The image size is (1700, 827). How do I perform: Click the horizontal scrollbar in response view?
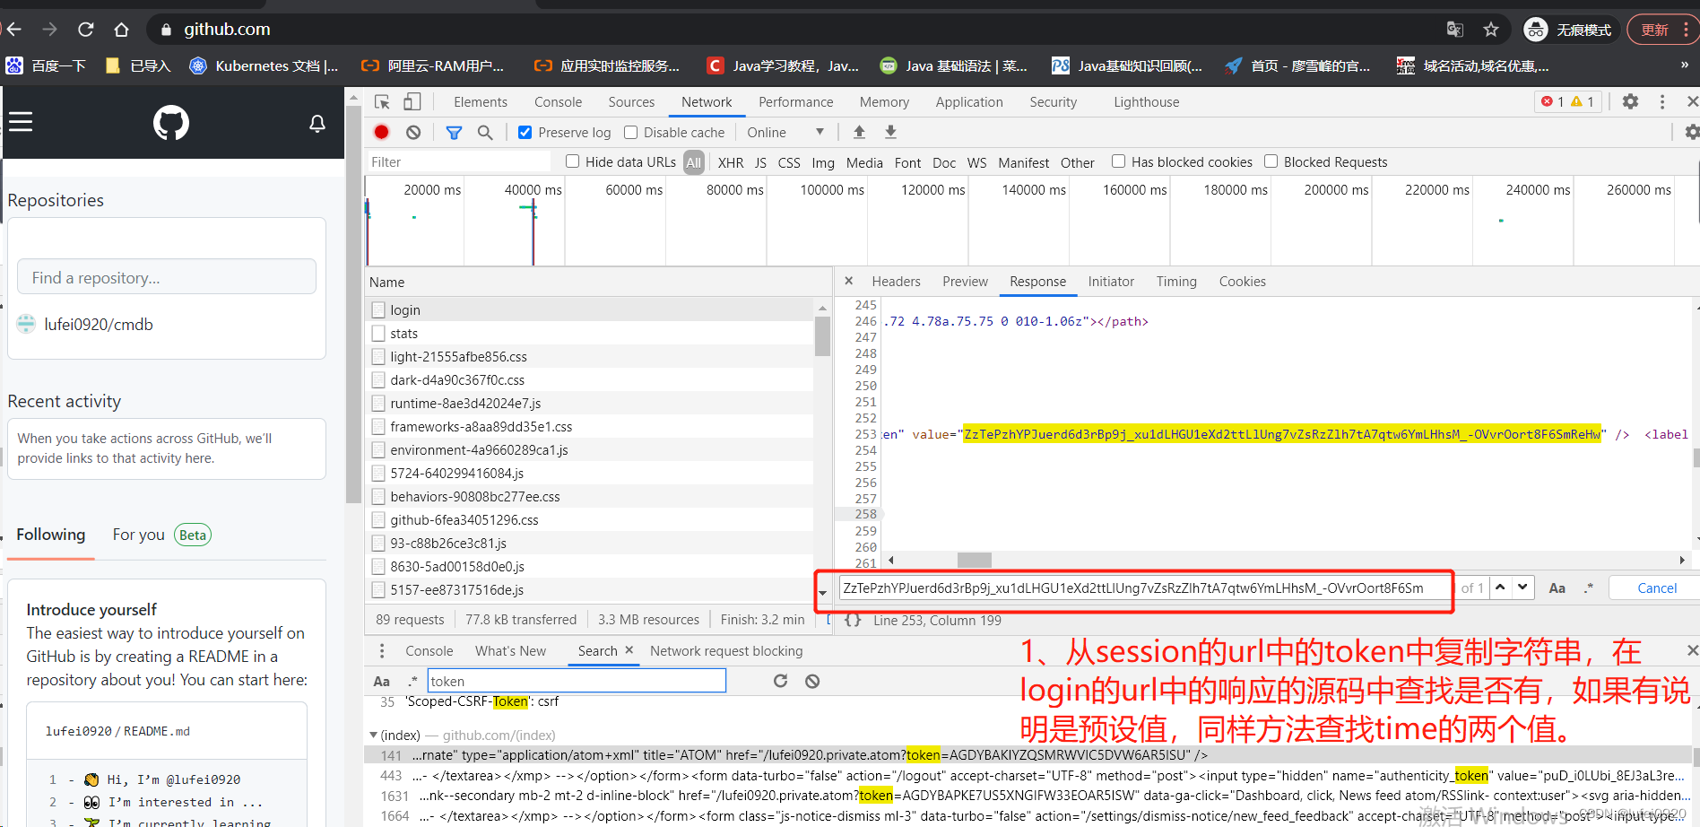975,560
